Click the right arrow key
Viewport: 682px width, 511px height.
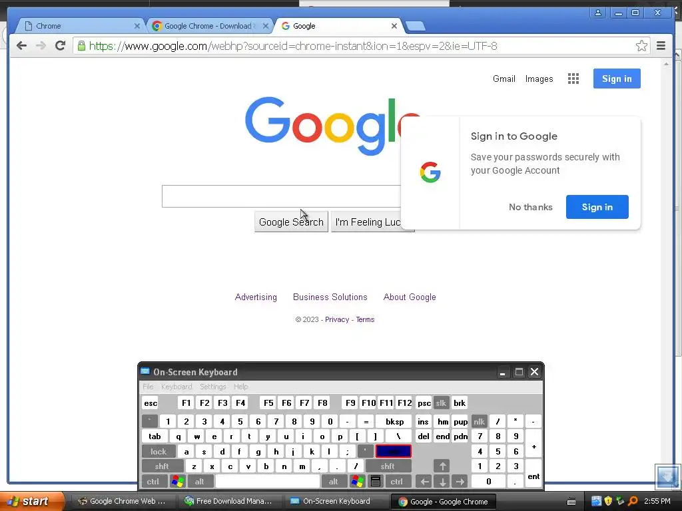[x=460, y=482]
